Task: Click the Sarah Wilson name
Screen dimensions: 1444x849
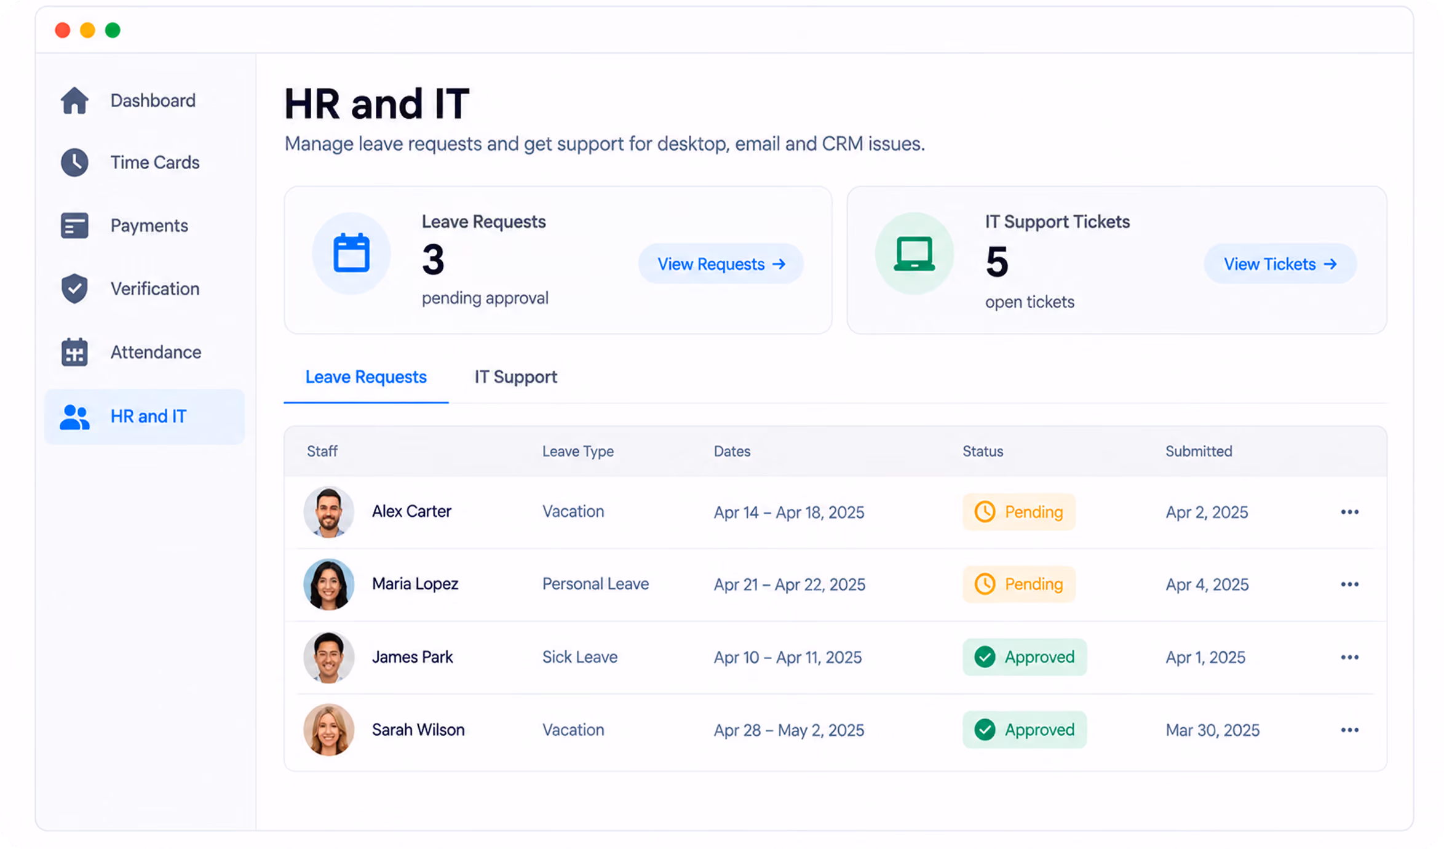Action: coord(418,730)
